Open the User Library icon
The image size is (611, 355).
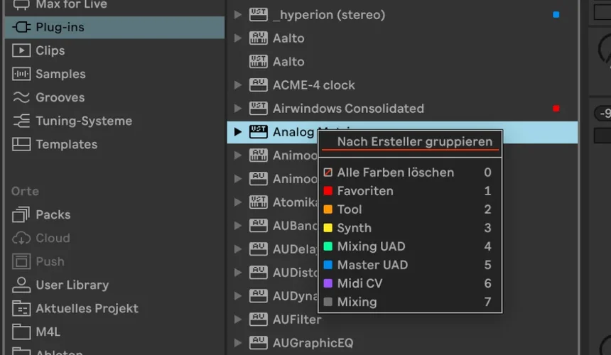pyautogui.click(x=22, y=285)
